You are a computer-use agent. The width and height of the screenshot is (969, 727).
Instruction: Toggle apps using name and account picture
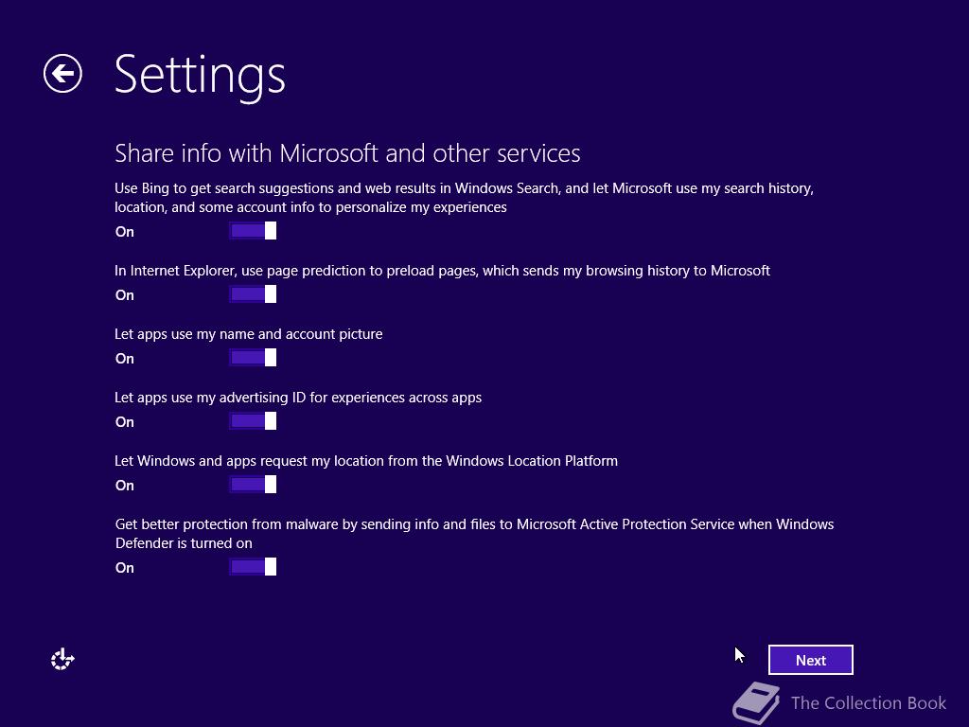click(253, 358)
